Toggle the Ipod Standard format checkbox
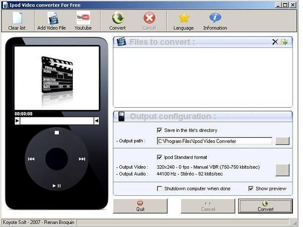Viewport: 303px width, 227px height. point(159,157)
